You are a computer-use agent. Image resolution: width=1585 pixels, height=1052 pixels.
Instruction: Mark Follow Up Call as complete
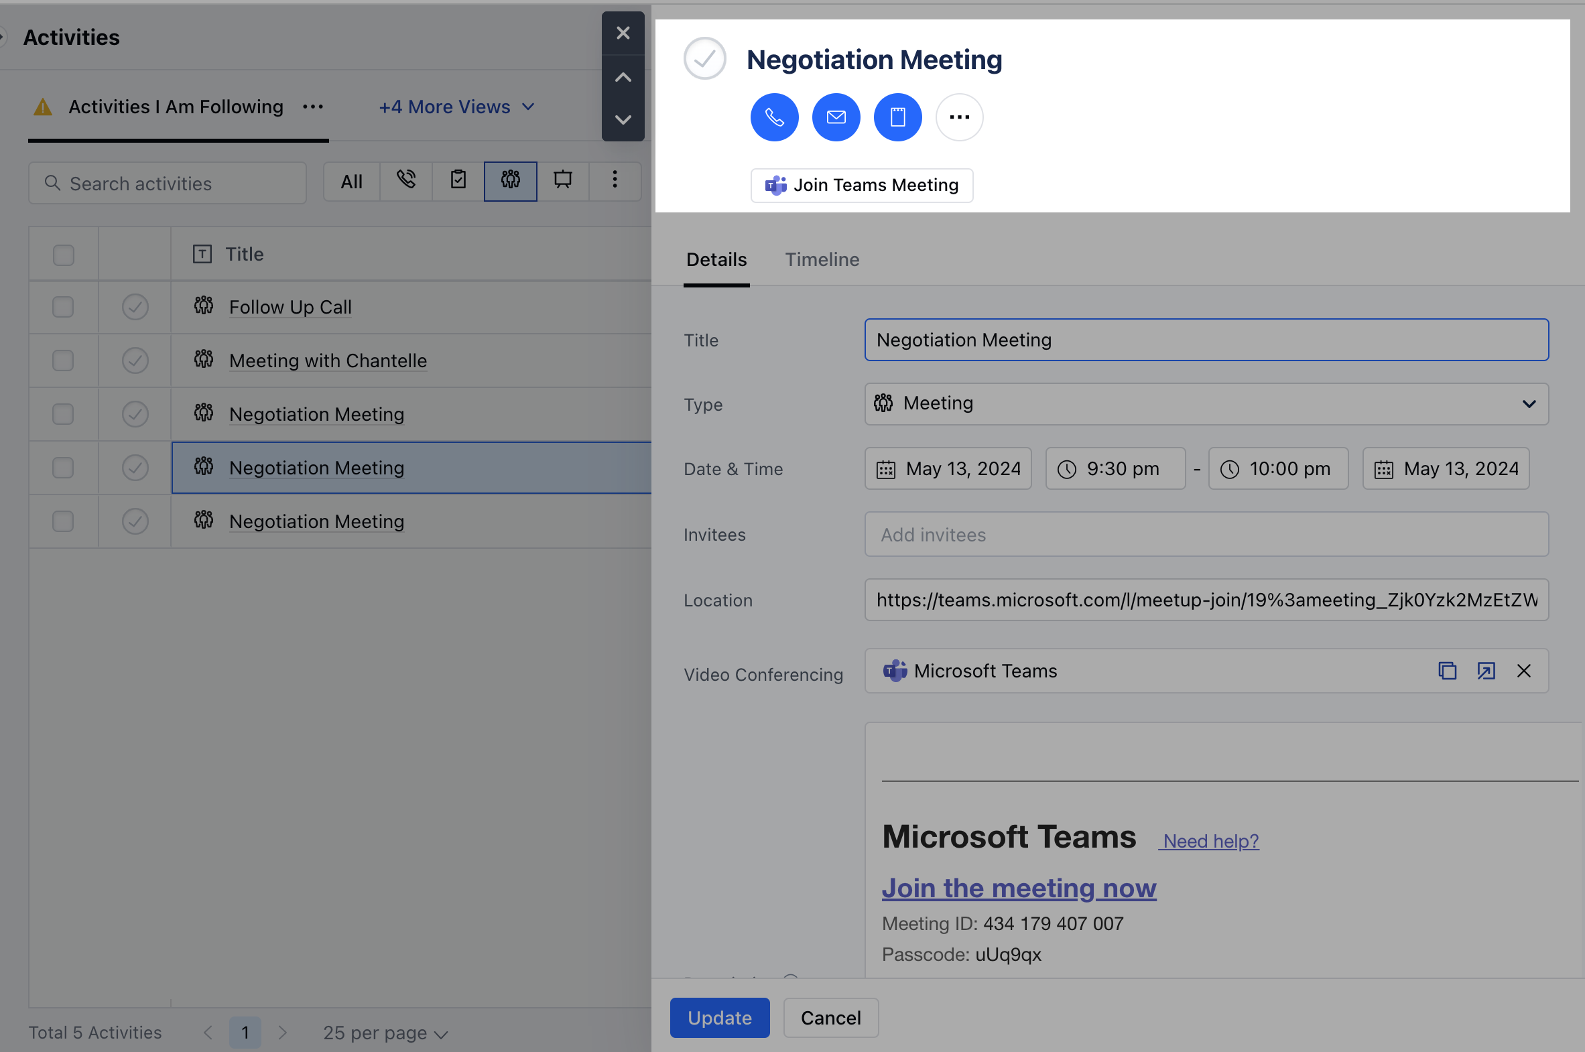pos(135,307)
